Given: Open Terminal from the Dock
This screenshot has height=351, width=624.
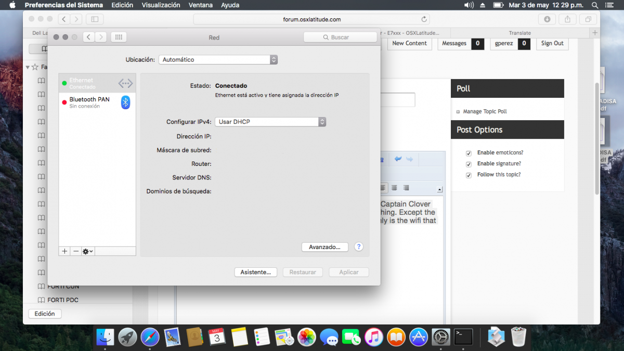Looking at the screenshot, I should point(463,337).
